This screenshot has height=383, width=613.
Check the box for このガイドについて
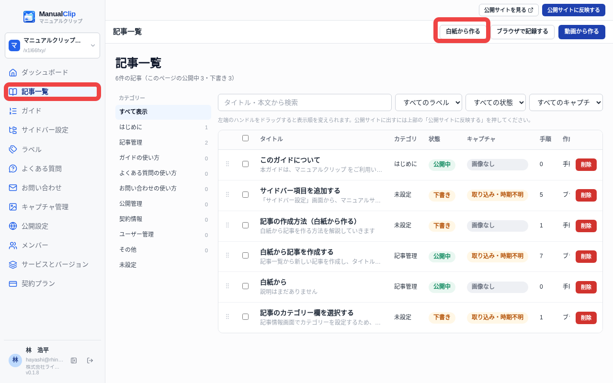245,164
